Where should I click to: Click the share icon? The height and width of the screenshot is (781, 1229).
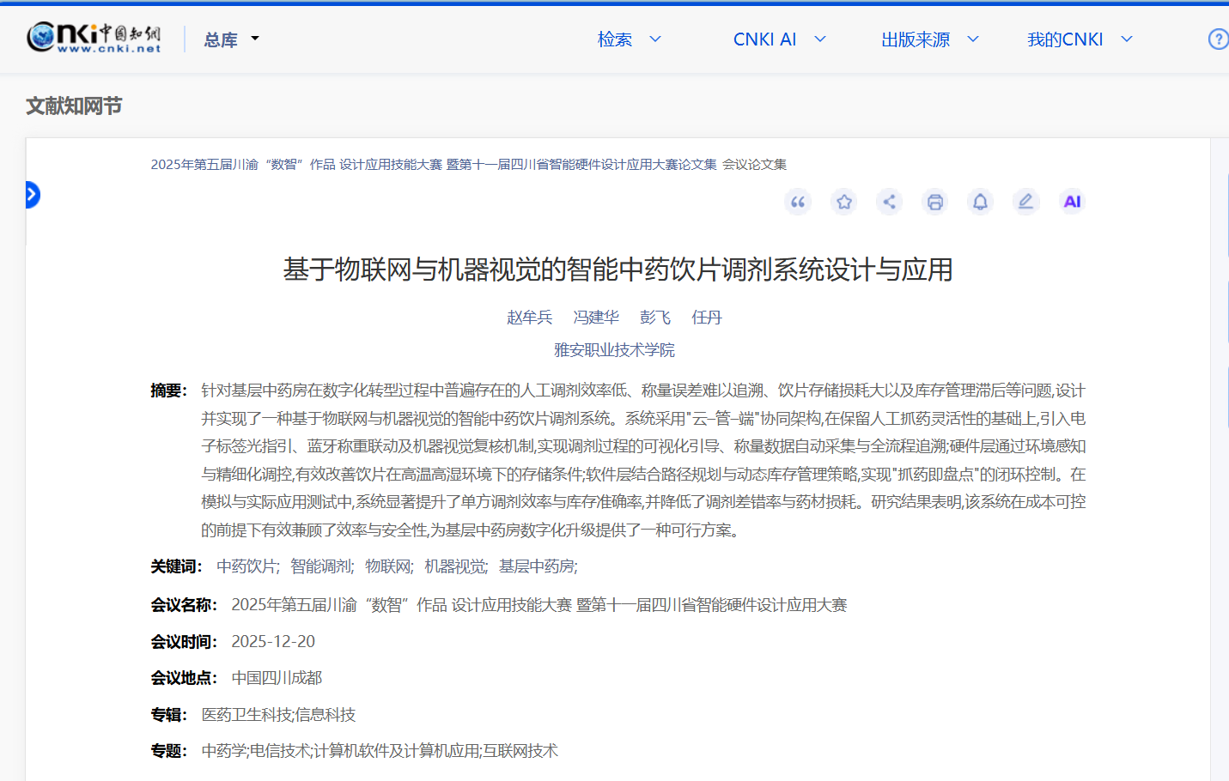(x=889, y=202)
